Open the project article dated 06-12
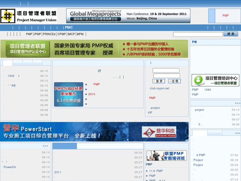 coord(200,110)
